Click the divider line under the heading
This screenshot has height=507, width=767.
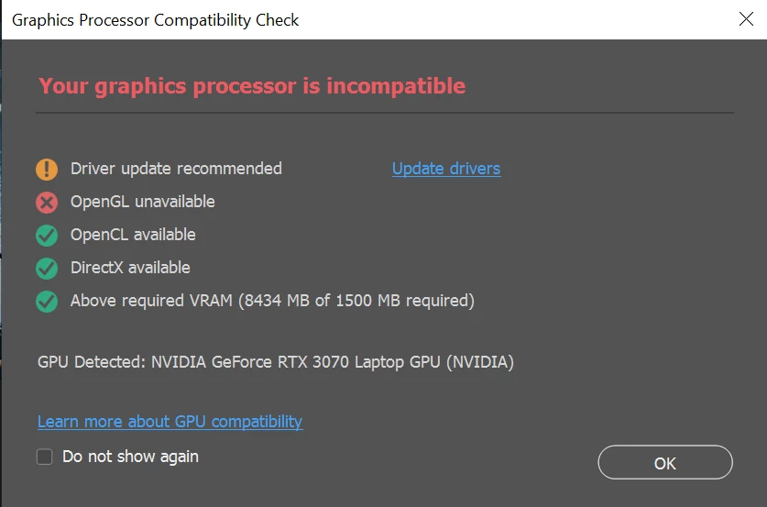(x=385, y=113)
